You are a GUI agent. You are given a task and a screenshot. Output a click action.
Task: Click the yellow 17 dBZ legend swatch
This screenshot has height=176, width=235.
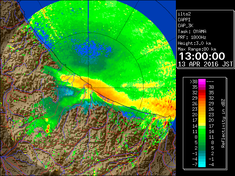click(202, 120)
